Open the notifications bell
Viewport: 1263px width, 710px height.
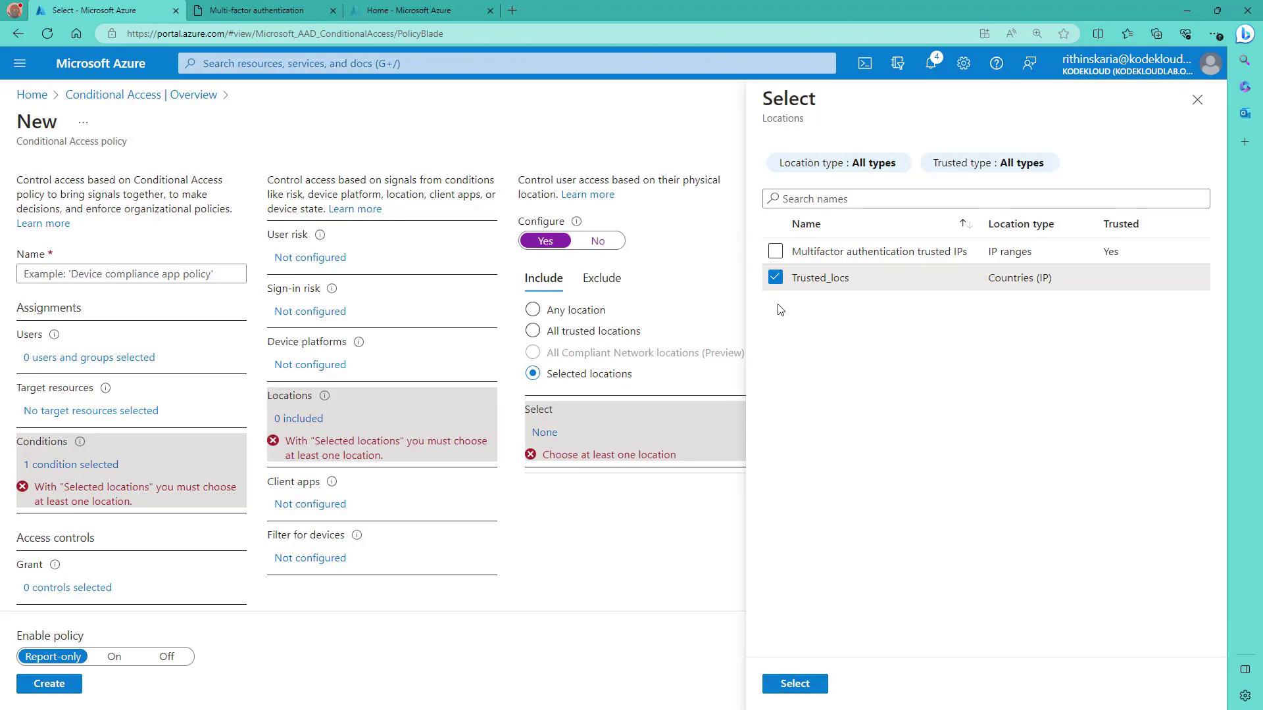tap(931, 63)
